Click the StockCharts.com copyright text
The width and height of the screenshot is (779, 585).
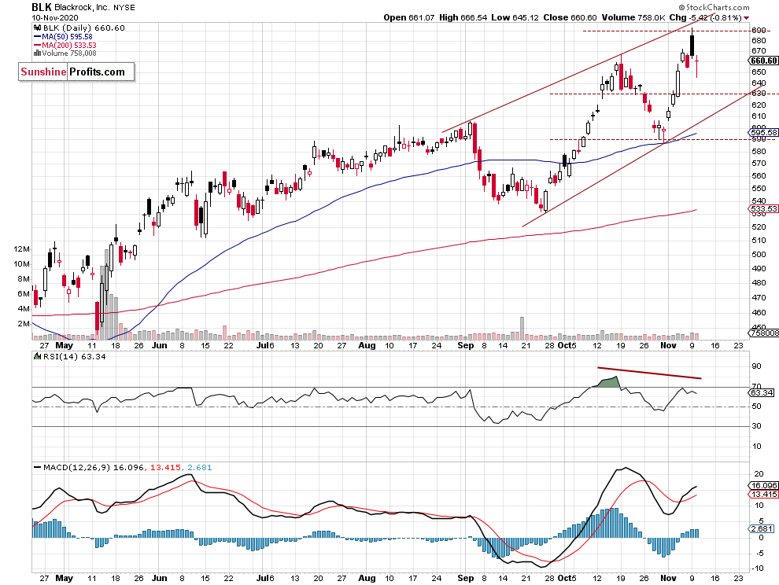coord(714,7)
